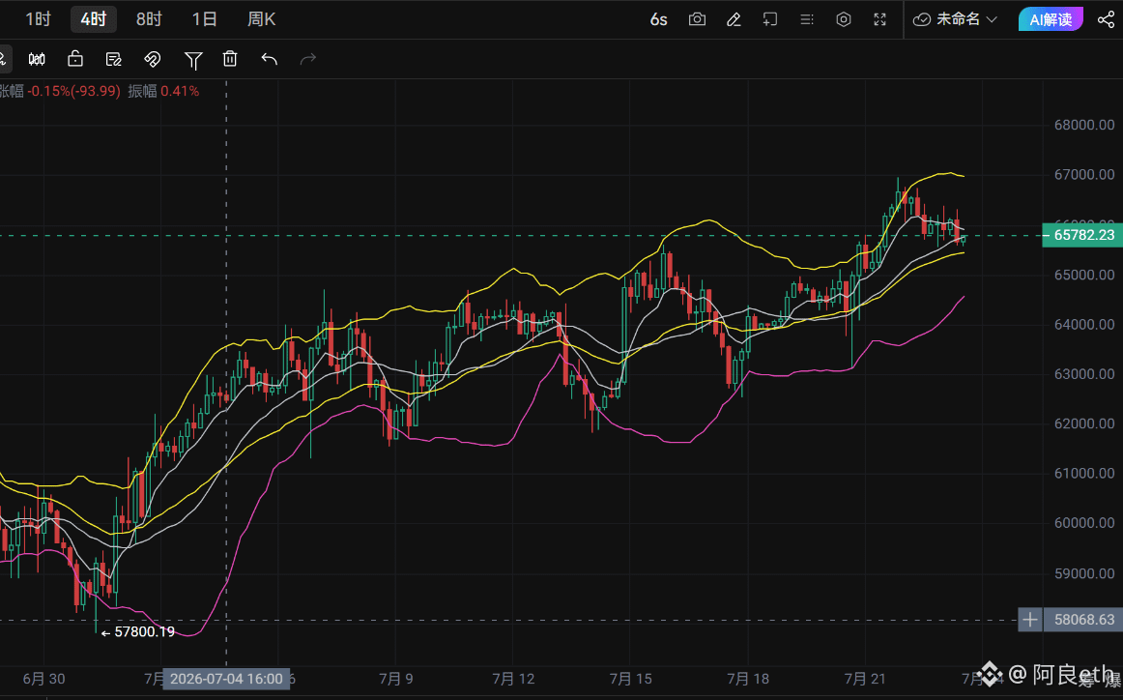
Task: Toggle the lock drawings icon
Action: coord(75,59)
